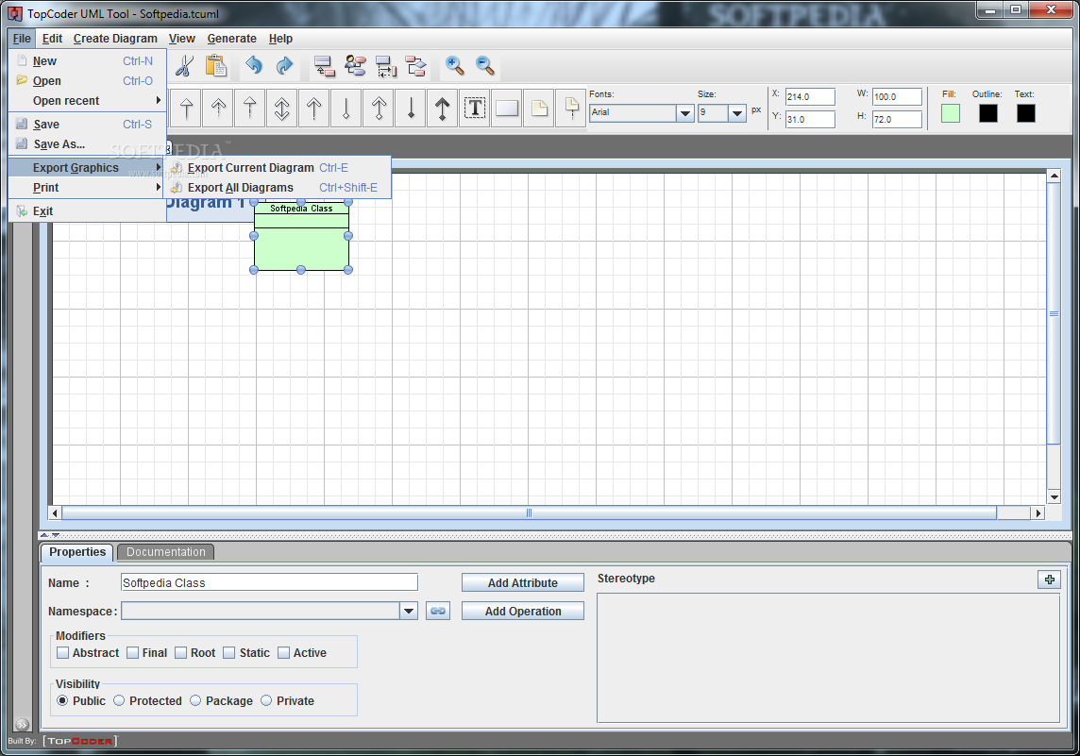1080x756 pixels.
Task: Select Public visibility
Action: click(x=62, y=700)
